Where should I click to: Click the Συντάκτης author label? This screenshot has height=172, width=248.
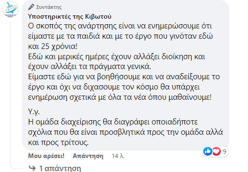point(49,7)
